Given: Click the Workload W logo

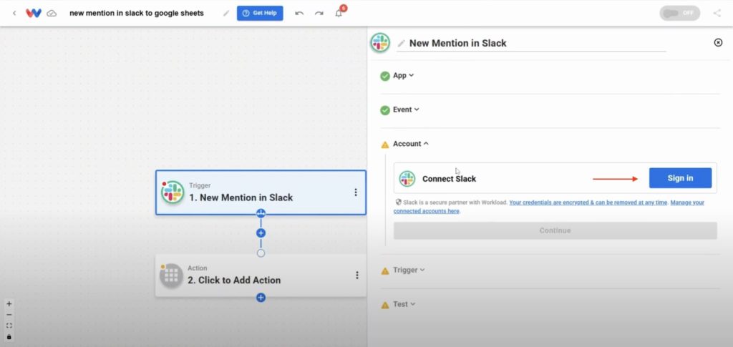Looking at the screenshot, I should [x=34, y=13].
